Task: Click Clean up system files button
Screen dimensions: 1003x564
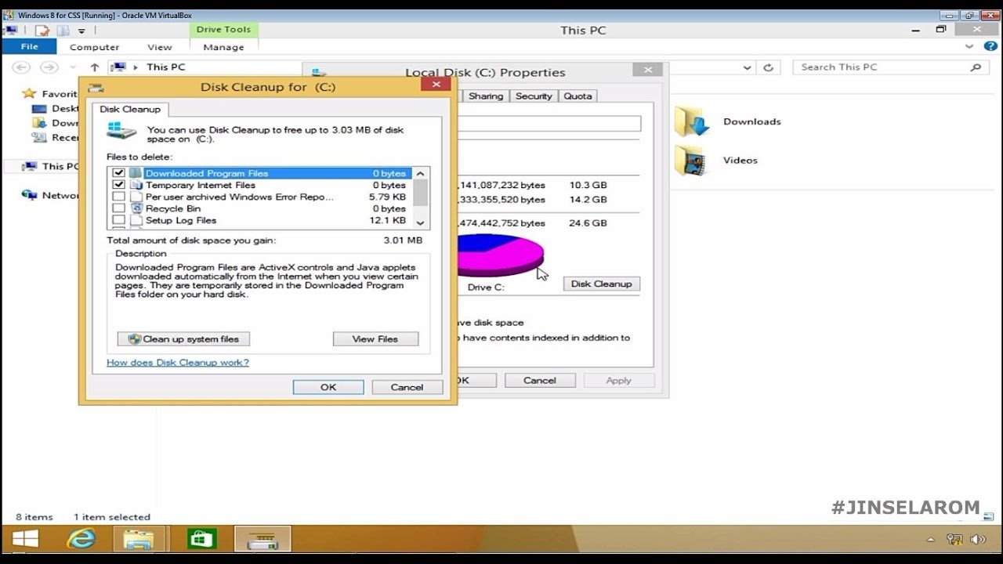Action: click(183, 339)
